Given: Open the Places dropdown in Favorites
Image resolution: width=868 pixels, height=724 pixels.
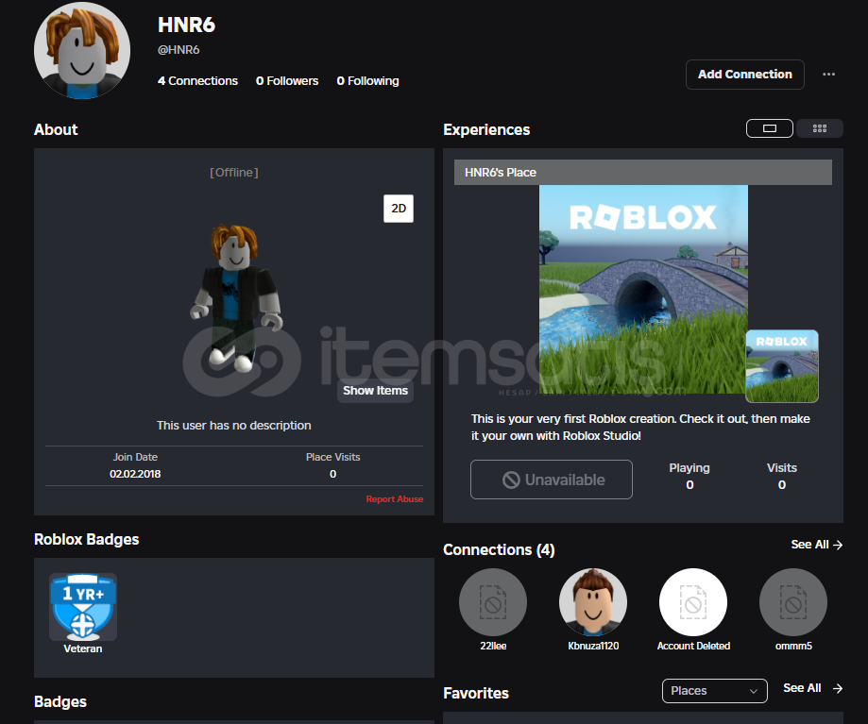Looking at the screenshot, I should pyautogui.click(x=715, y=691).
